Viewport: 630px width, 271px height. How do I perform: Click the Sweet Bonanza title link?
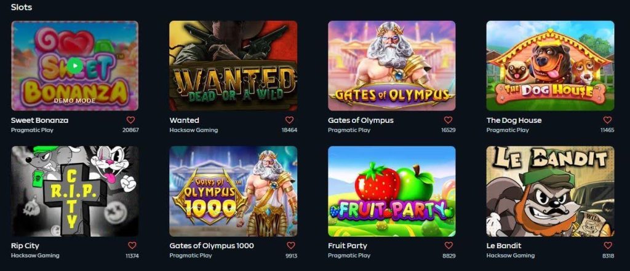pyautogui.click(x=39, y=120)
